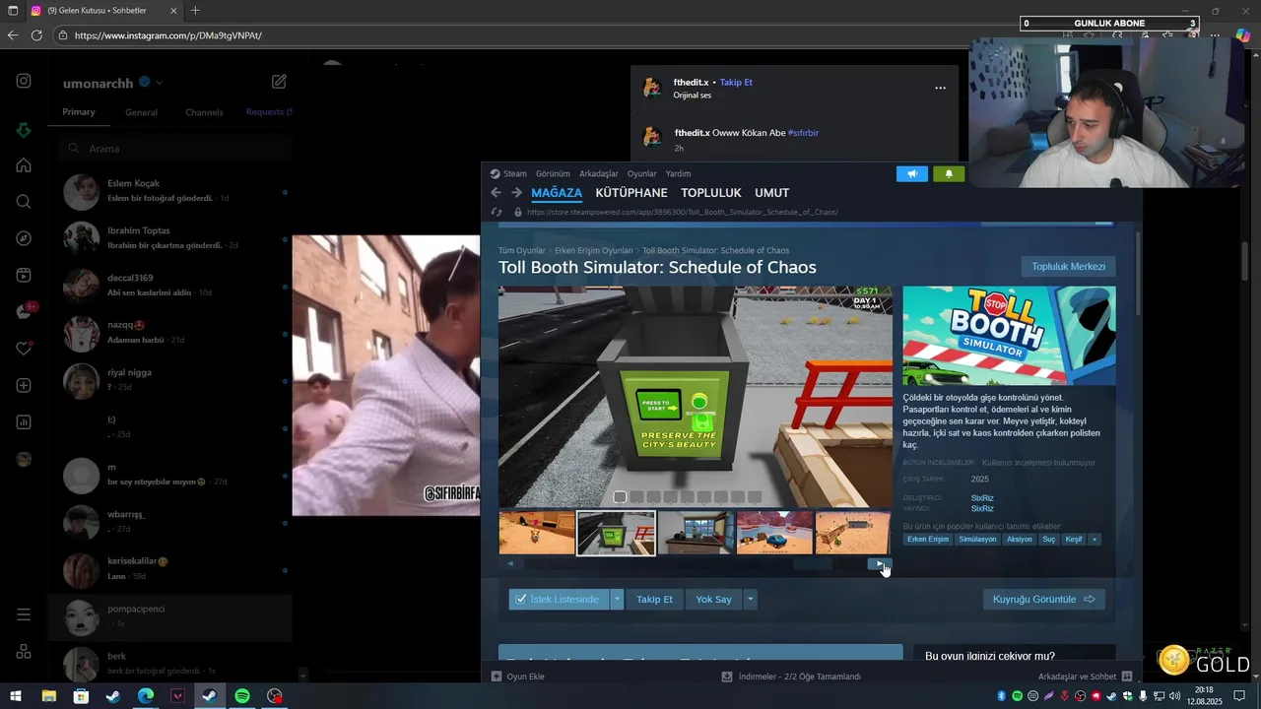This screenshot has height=709, width=1261.
Task: Click Tüm Oyunlar breadcrumb link
Action: [521, 251]
